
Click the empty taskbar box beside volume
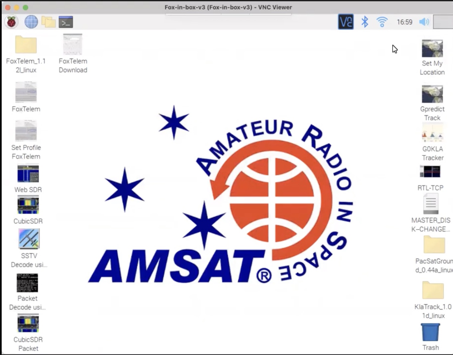point(443,22)
